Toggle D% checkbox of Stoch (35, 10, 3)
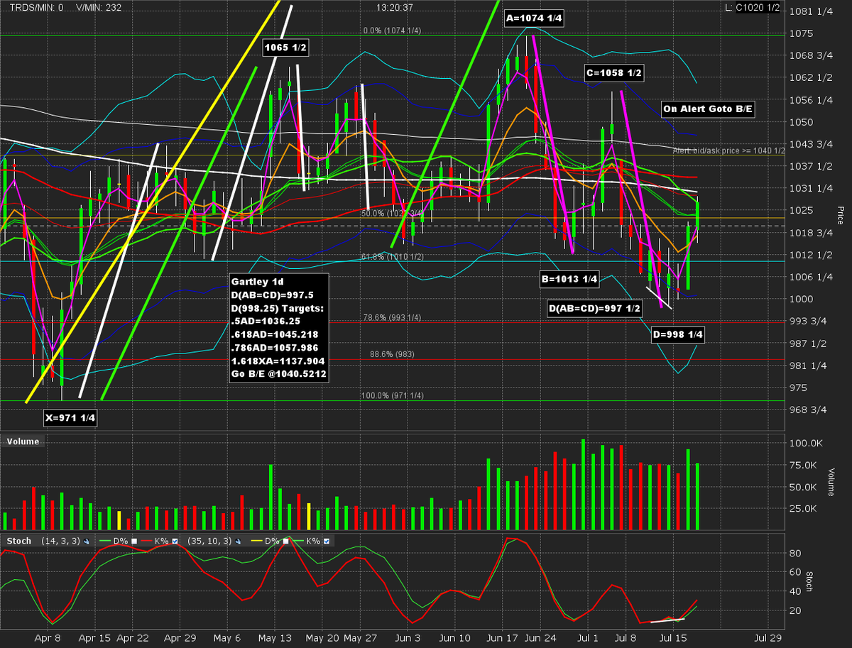The image size is (852, 648). pos(286,541)
